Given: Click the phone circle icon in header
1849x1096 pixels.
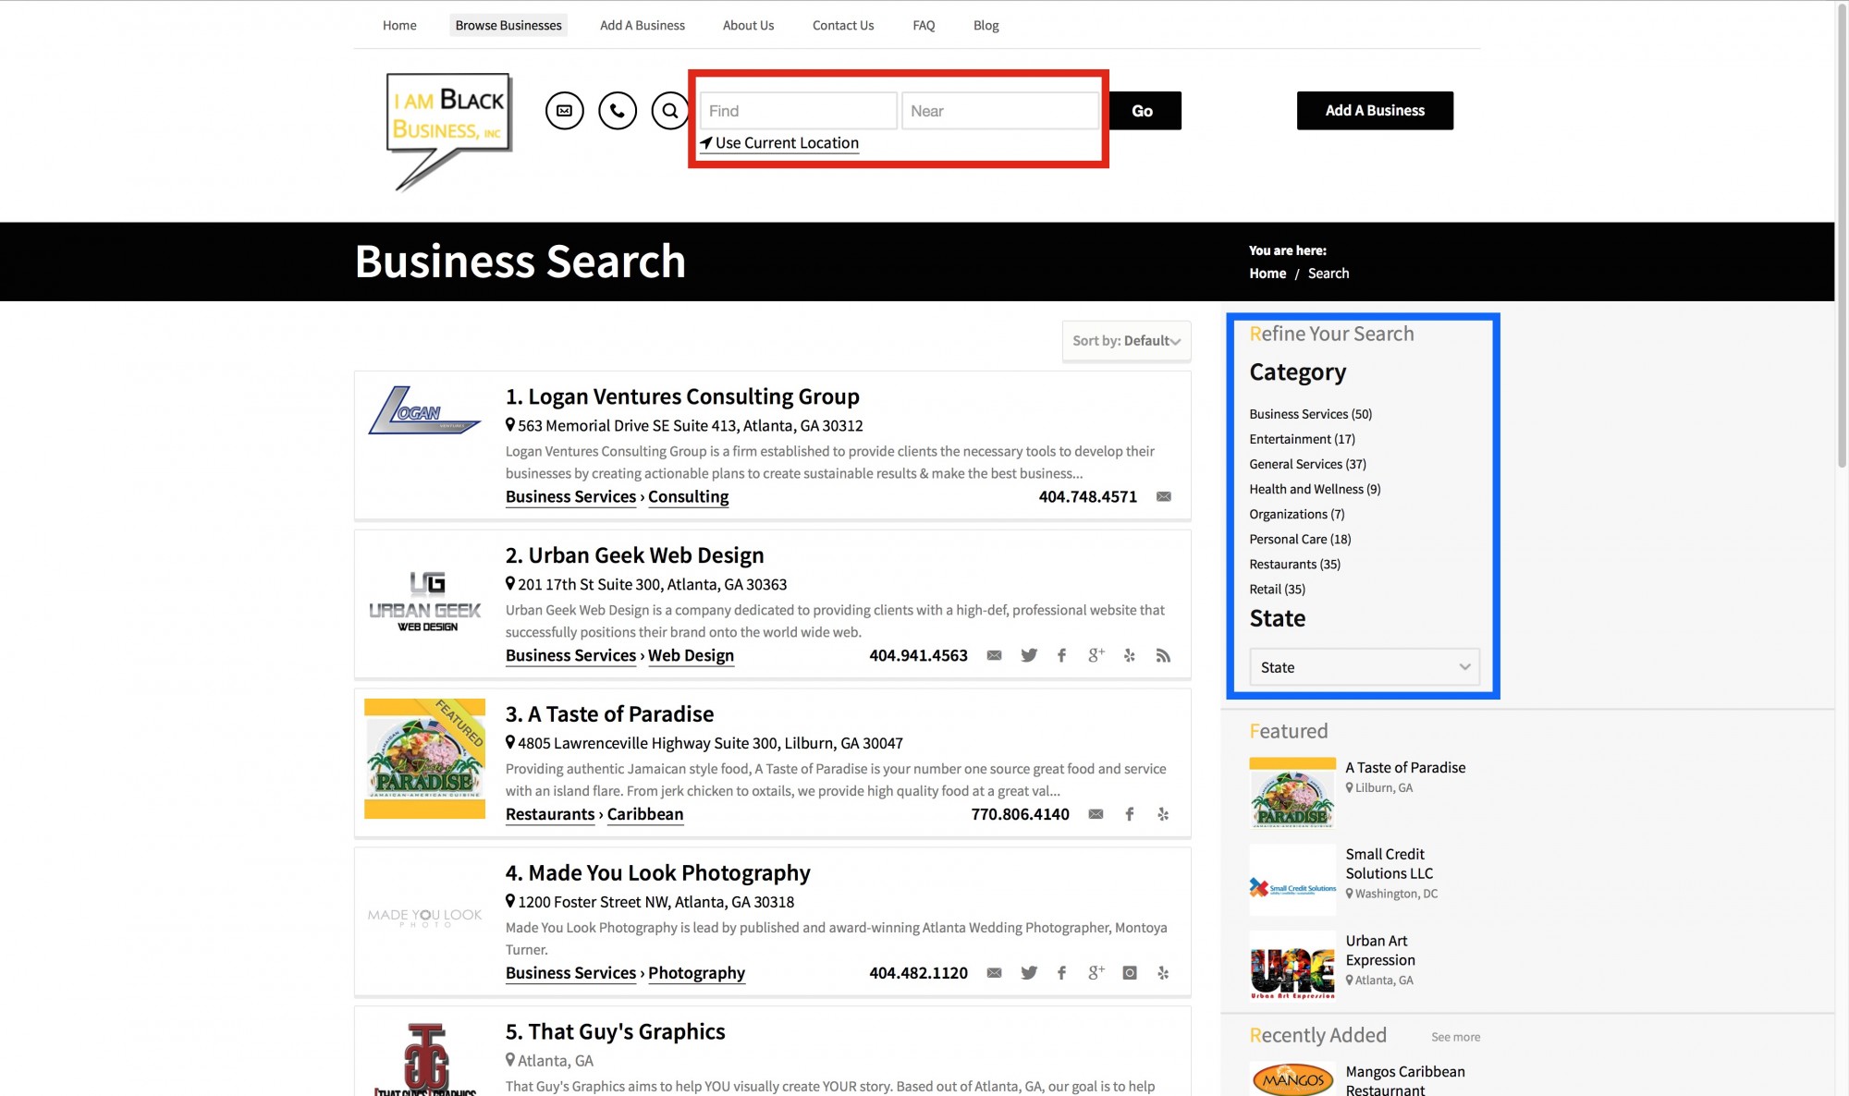Looking at the screenshot, I should coord(618,111).
